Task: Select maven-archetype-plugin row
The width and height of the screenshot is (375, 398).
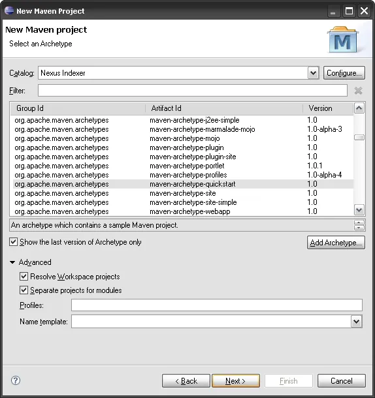Action: [x=182, y=147]
